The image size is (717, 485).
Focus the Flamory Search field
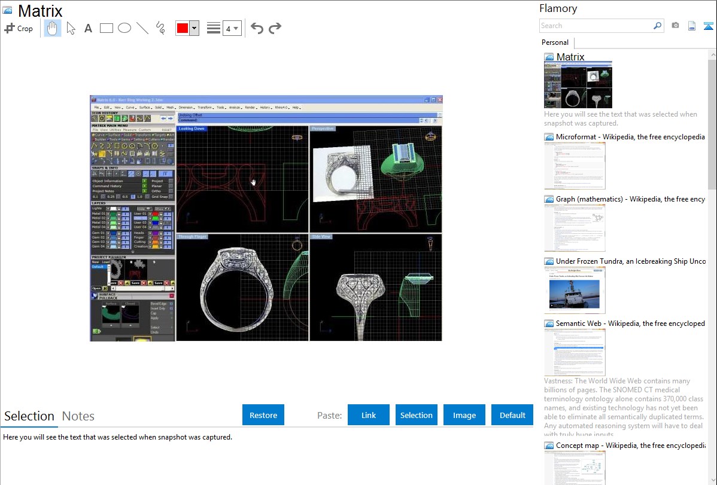[596, 26]
